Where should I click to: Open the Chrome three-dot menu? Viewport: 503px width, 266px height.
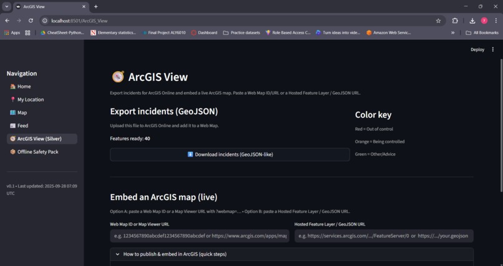tap(496, 21)
